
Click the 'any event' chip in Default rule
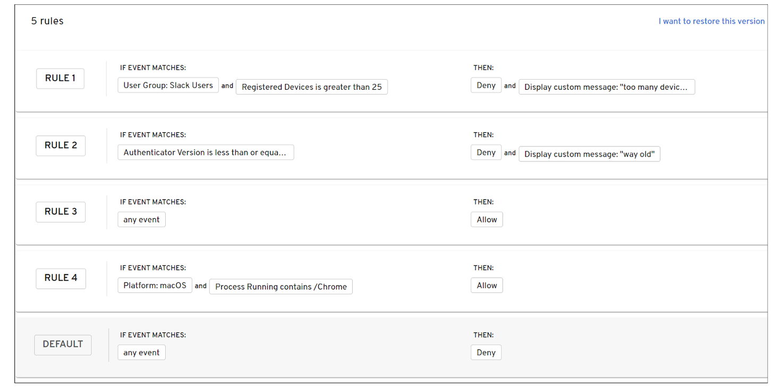(x=141, y=352)
